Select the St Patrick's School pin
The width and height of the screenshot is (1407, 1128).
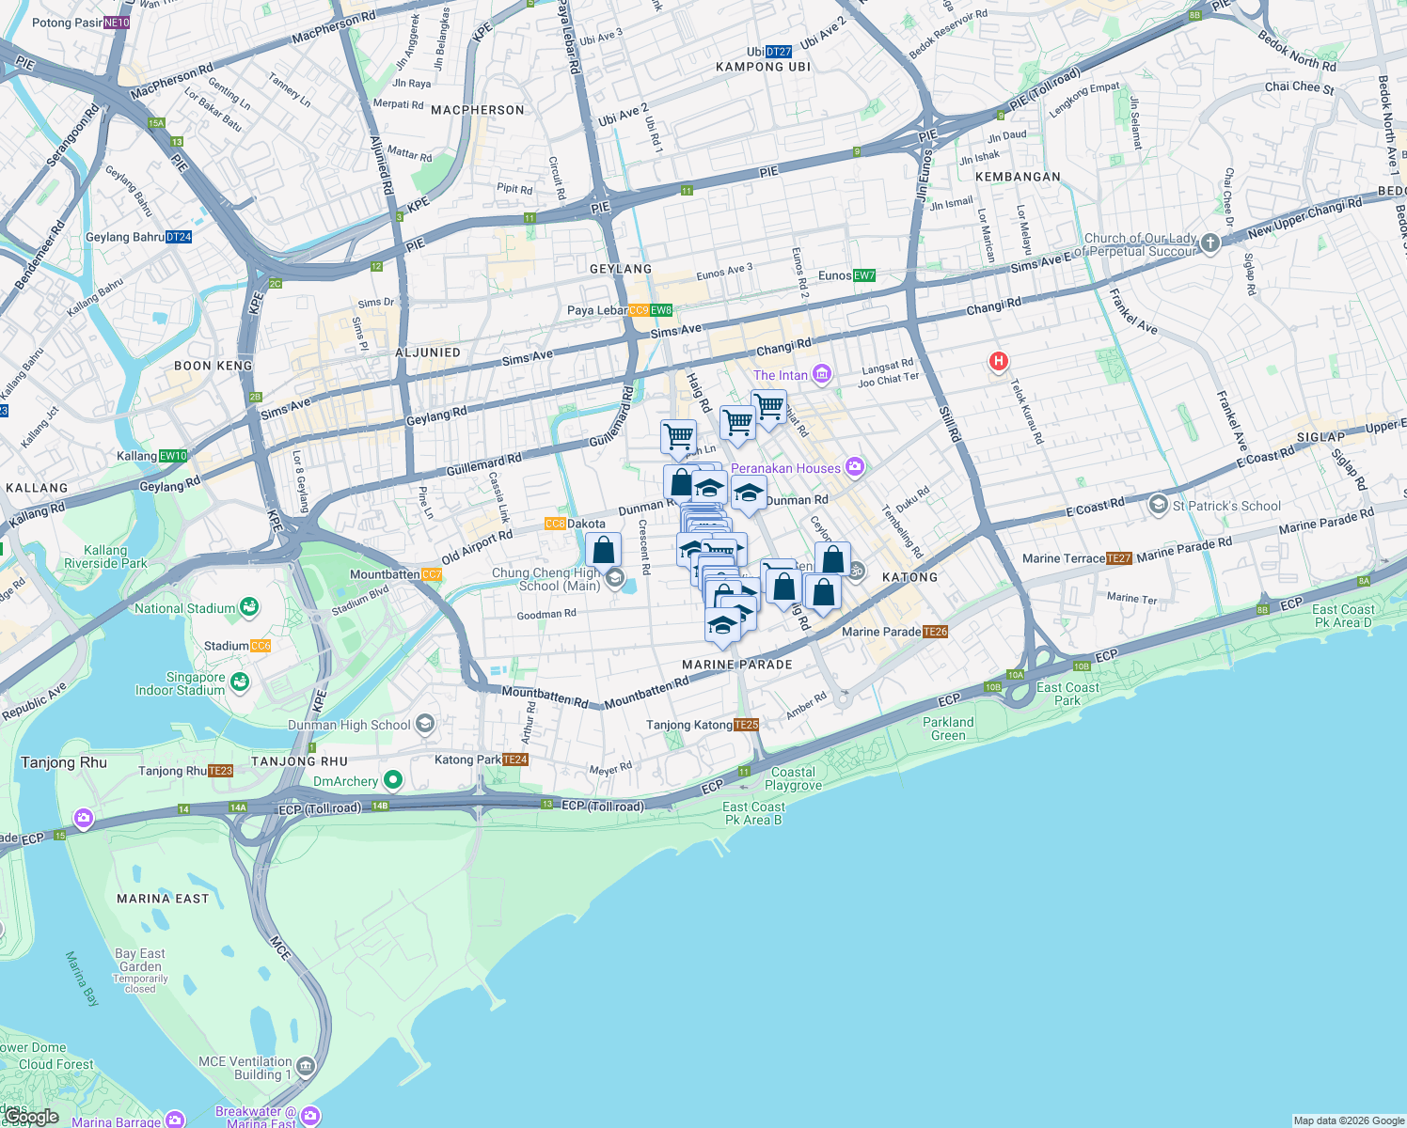(x=1159, y=505)
